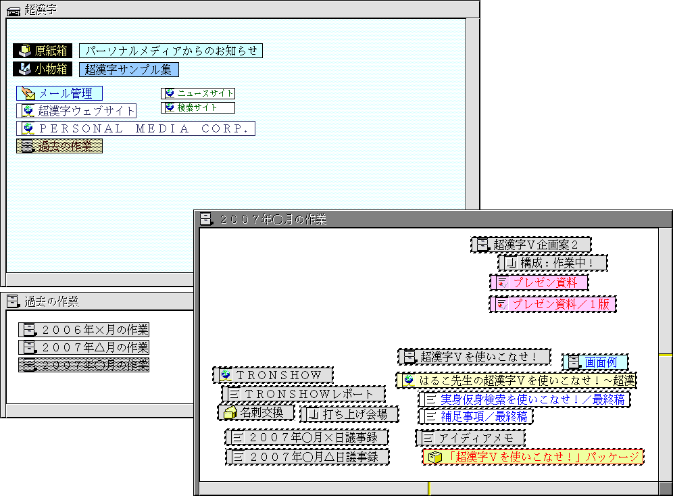This screenshot has width=673, height=496.
Task: Open the yellow package box icon
Action: pyautogui.click(x=436, y=457)
